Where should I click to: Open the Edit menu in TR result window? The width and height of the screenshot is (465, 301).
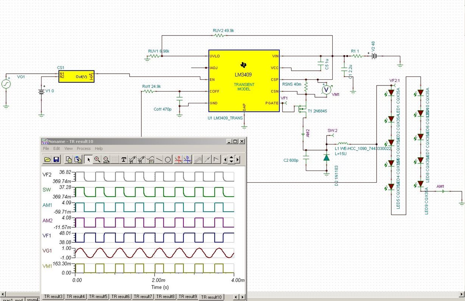coord(57,149)
